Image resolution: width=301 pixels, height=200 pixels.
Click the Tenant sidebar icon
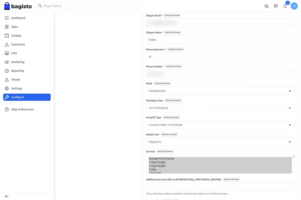7,80
